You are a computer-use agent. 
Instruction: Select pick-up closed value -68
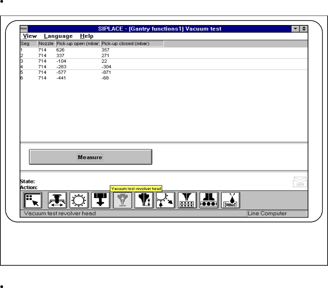[105, 78]
